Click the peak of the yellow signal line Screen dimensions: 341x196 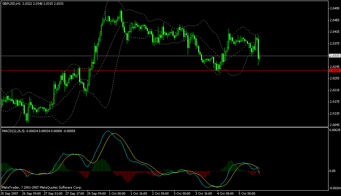click(114, 133)
